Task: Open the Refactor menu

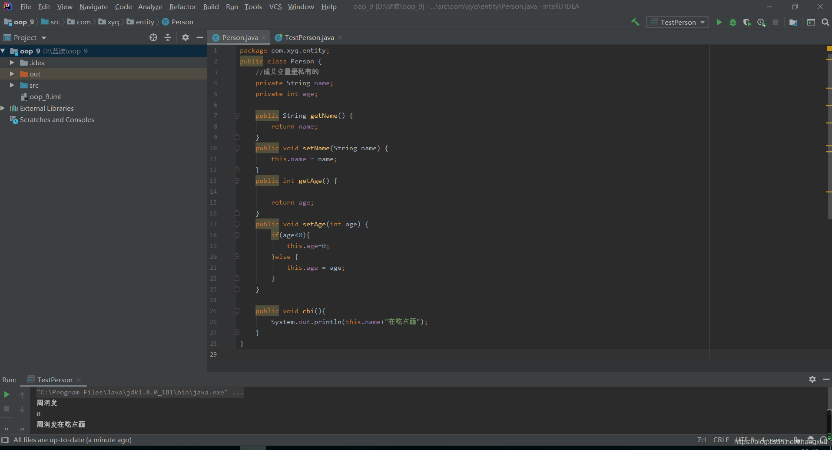Action: [x=182, y=7]
